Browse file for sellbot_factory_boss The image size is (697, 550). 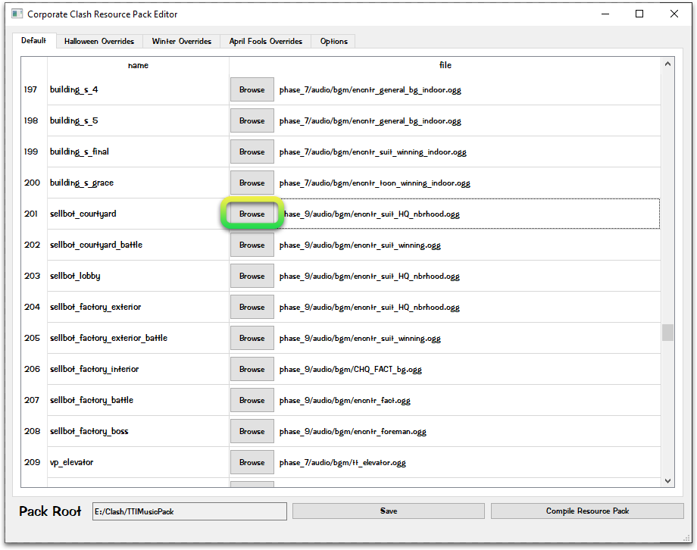[x=252, y=431]
